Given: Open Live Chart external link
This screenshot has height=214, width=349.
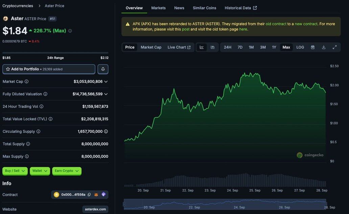Looking at the screenshot, I should pyautogui.click(x=179, y=47).
